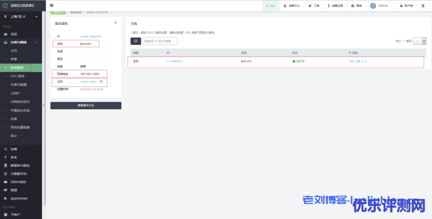Click the security lightning icon
432x219 pixels.
point(5,157)
